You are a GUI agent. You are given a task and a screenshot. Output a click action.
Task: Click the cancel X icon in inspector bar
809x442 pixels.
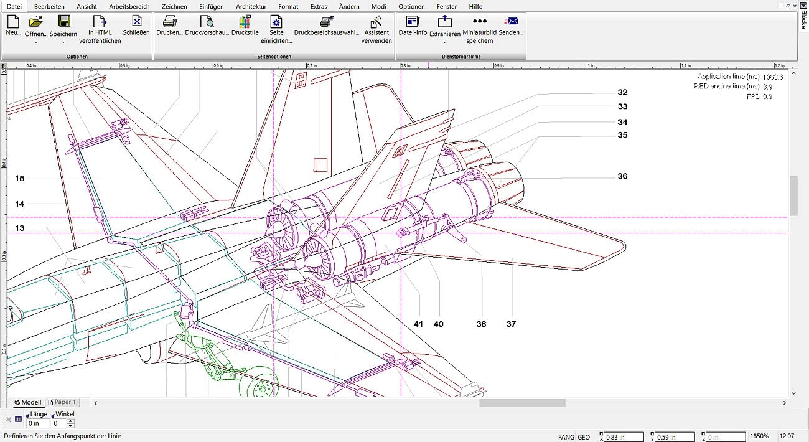8,420
